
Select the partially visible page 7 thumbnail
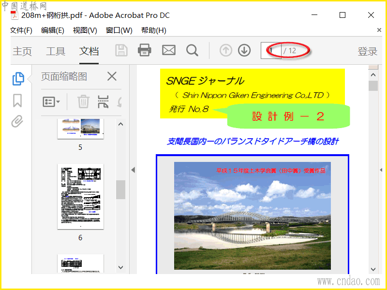[x=80, y=264]
